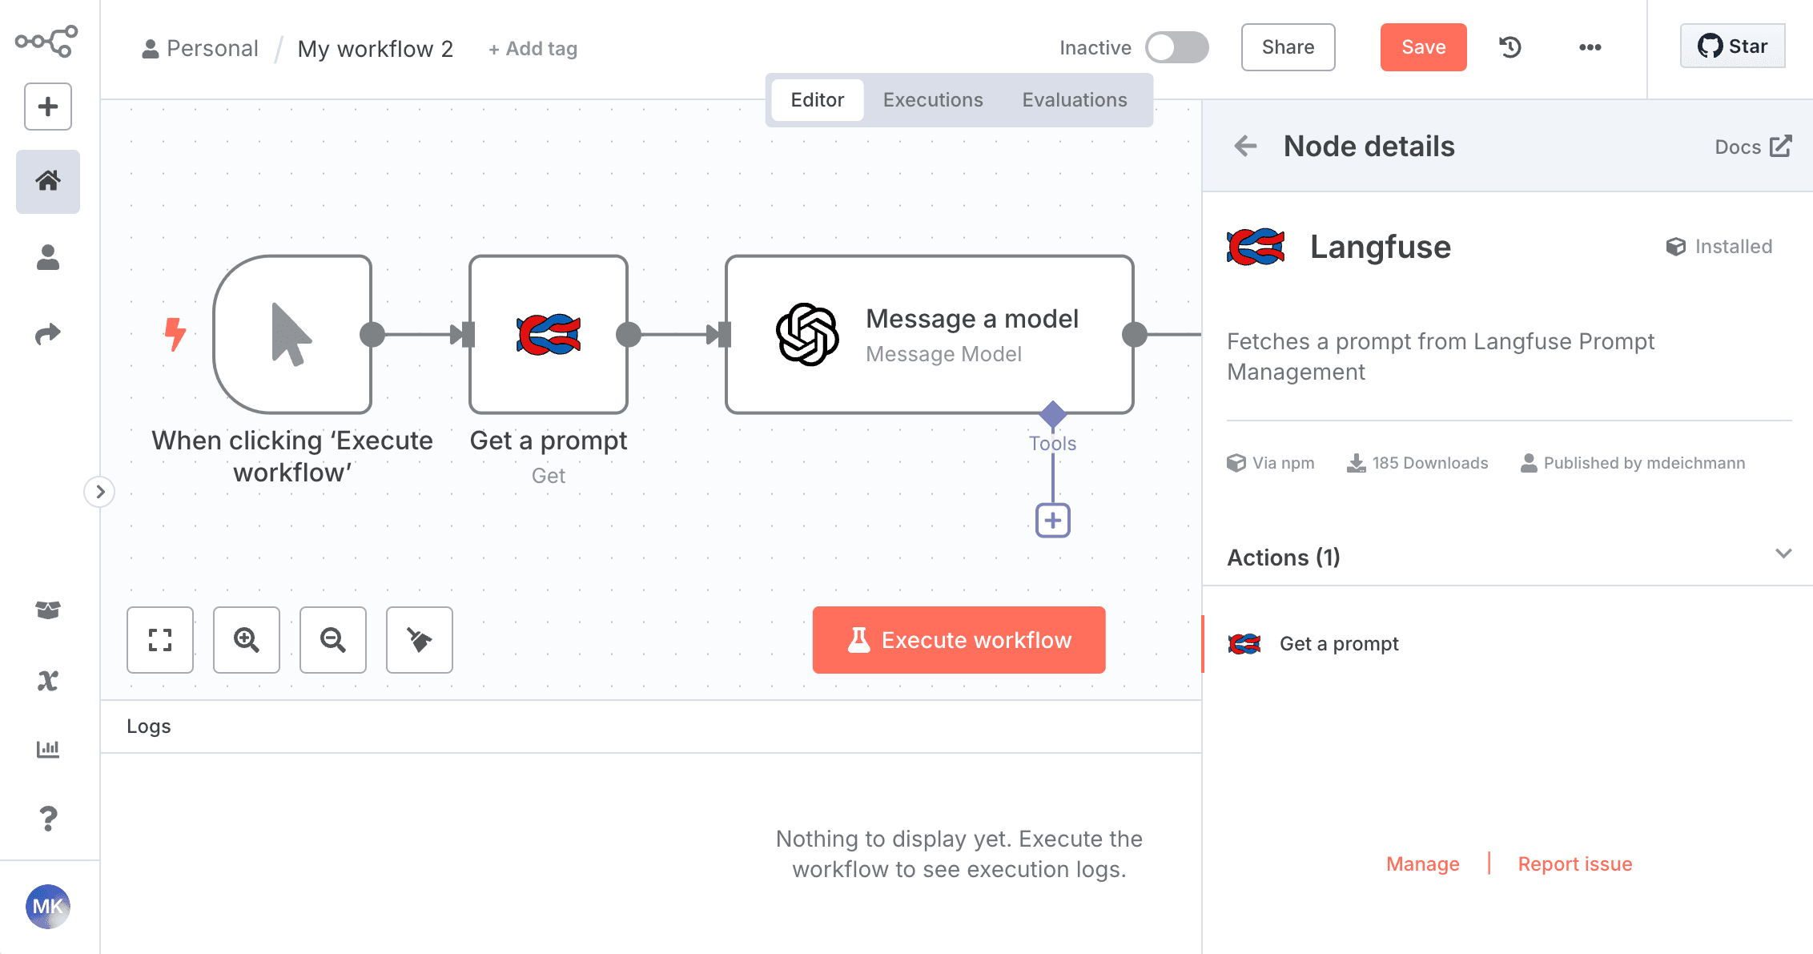Expand the left canvas panel arrow
The width and height of the screenshot is (1813, 954).
click(x=99, y=493)
